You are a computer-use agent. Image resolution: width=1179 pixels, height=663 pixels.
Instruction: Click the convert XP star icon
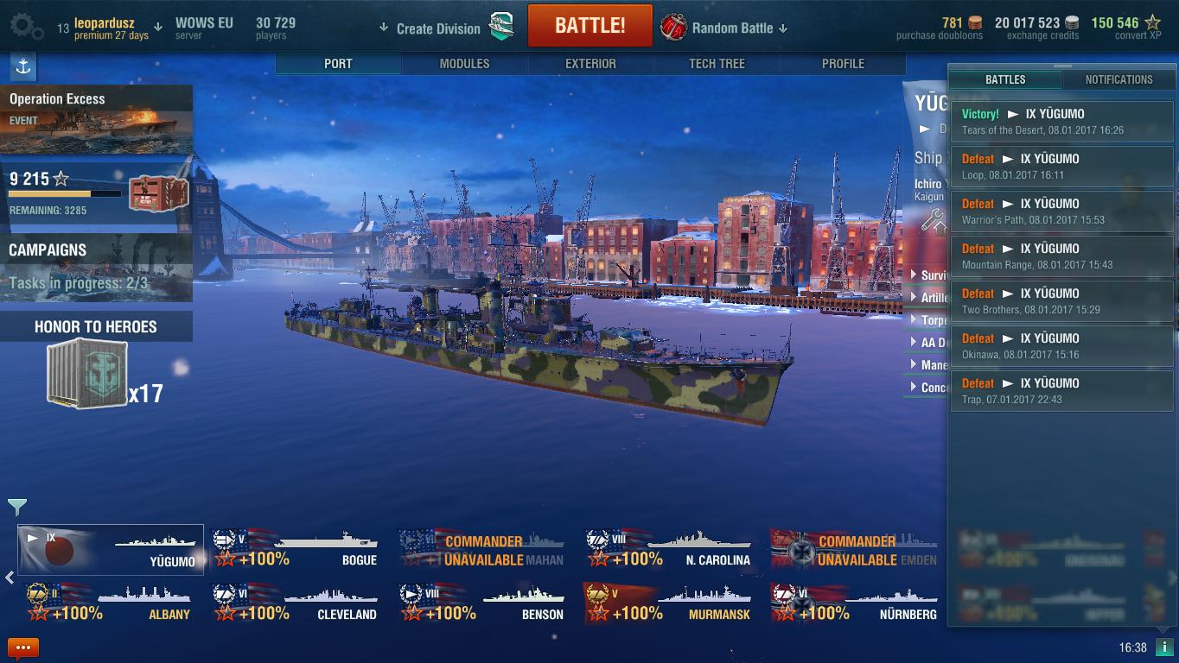click(1153, 22)
